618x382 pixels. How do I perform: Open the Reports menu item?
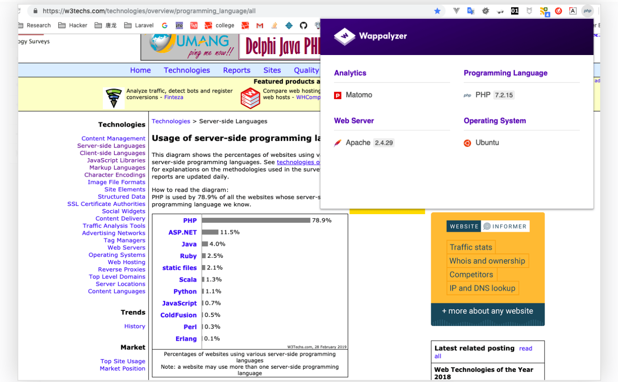pos(237,70)
